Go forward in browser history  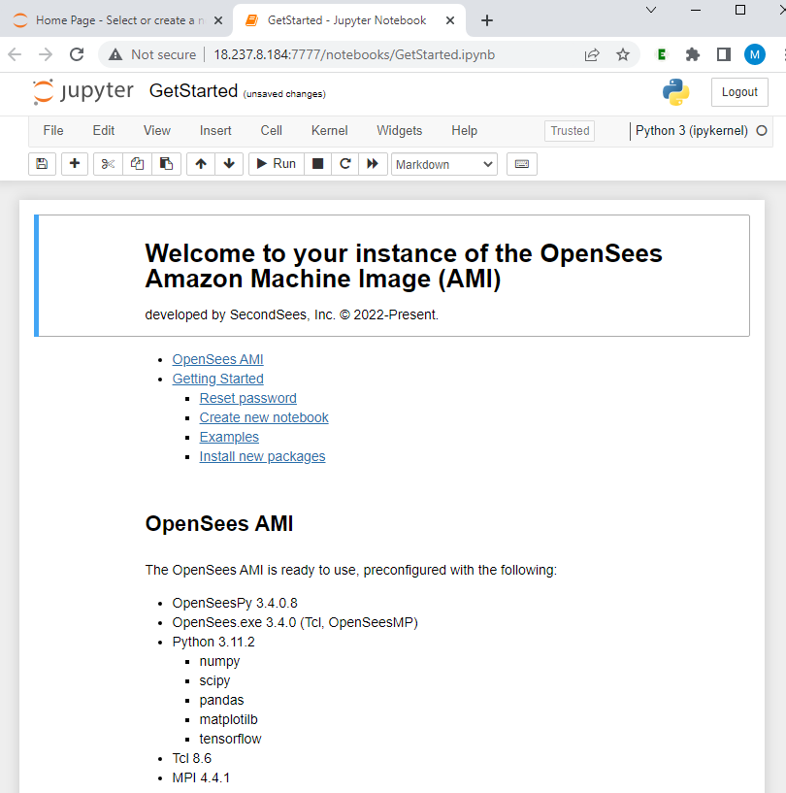[x=46, y=54]
